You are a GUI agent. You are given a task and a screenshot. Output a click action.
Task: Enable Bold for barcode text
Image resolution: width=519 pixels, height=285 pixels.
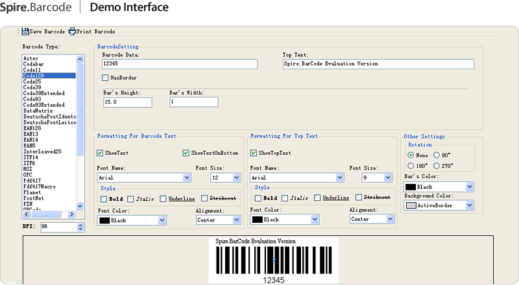[x=104, y=199]
